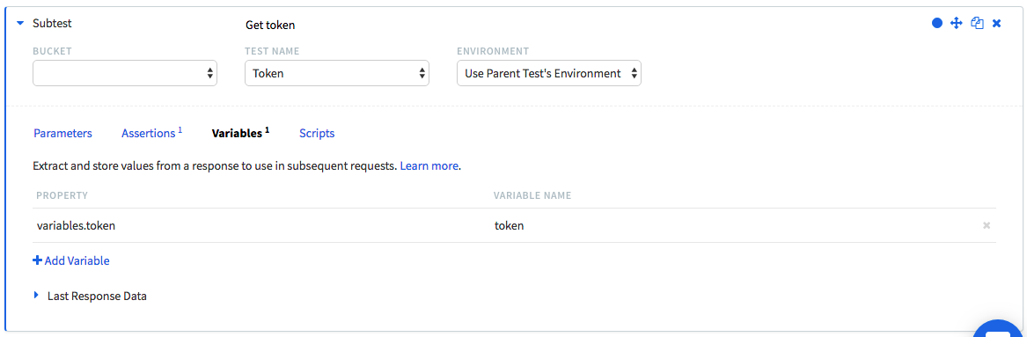The image size is (1027, 337).
Task: Switch to the Parameters tab
Action: (x=62, y=134)
